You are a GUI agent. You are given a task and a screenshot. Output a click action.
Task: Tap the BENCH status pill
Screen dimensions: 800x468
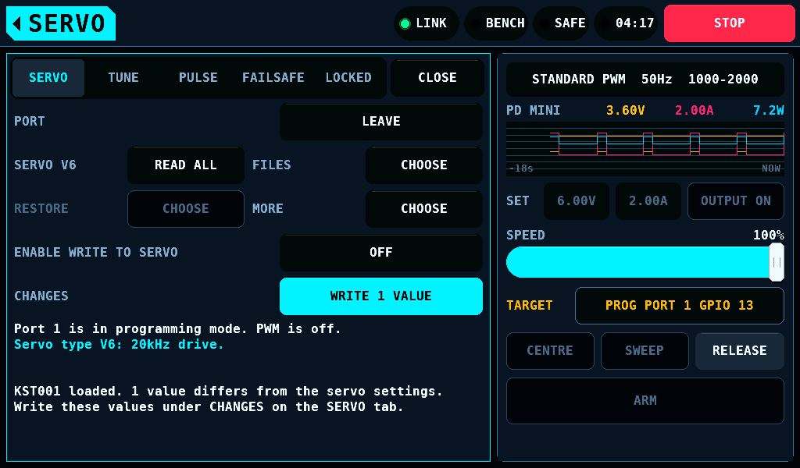click(x=495, y=23)
